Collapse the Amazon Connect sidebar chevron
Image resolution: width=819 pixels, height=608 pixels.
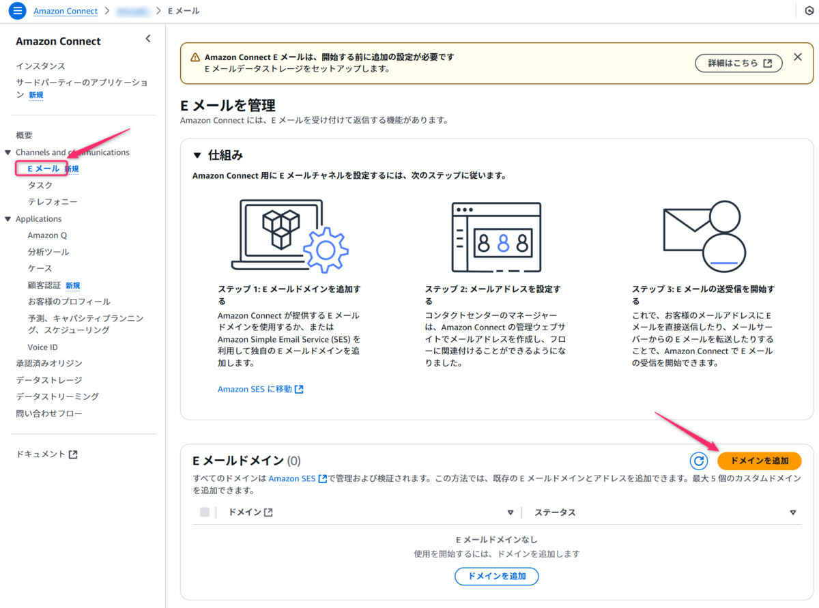click(x=148, y=40)
